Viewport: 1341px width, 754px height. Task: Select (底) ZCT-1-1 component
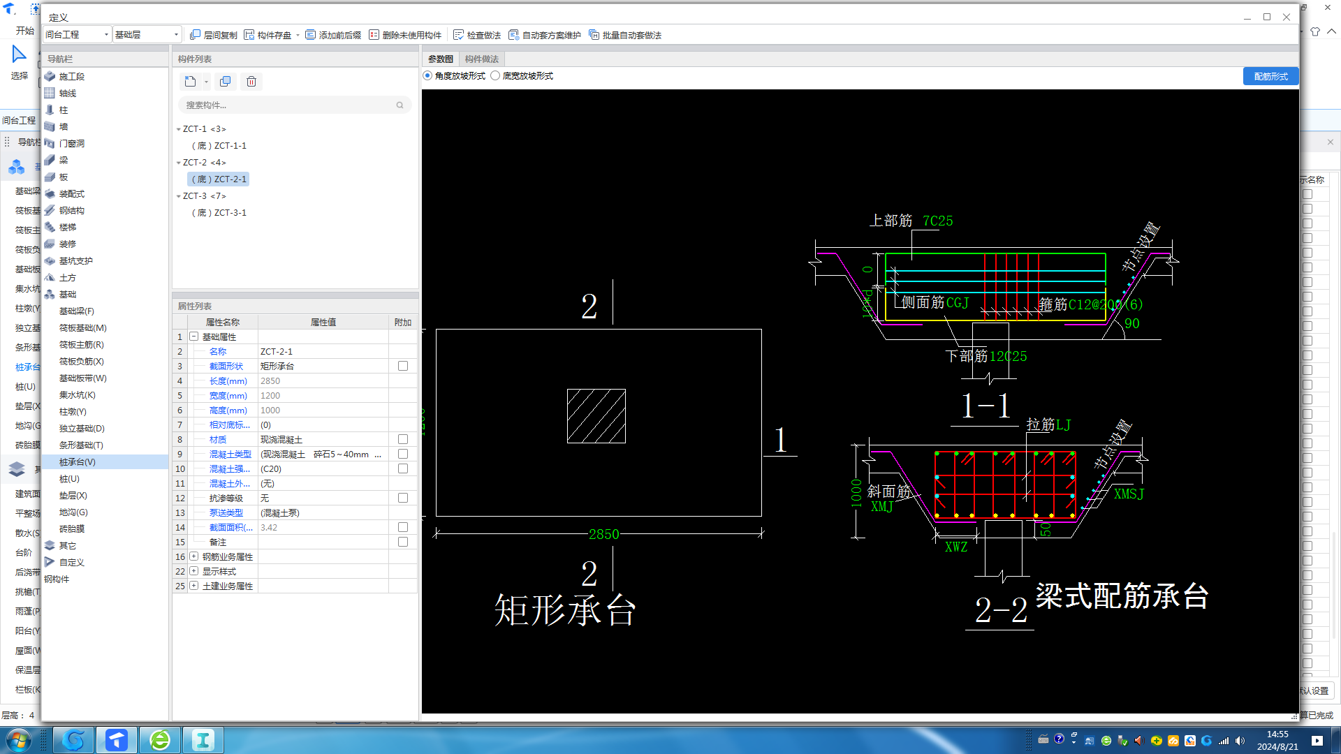pyautogui.click(x=219, y=146)
